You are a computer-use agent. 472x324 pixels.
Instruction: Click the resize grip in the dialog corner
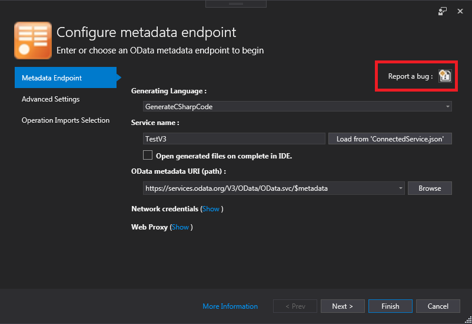(468, 320)
